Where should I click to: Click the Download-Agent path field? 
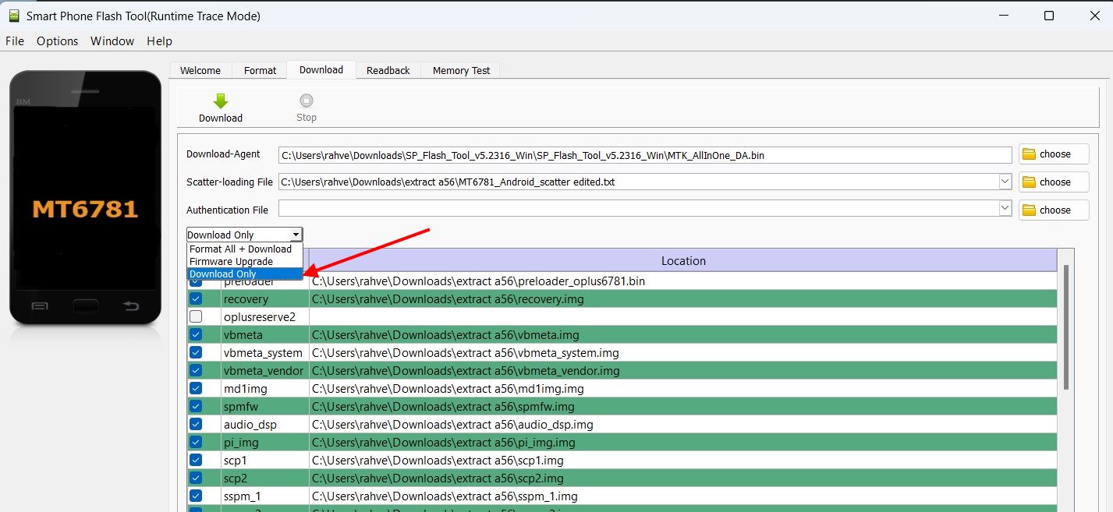[x=645, y=155]
